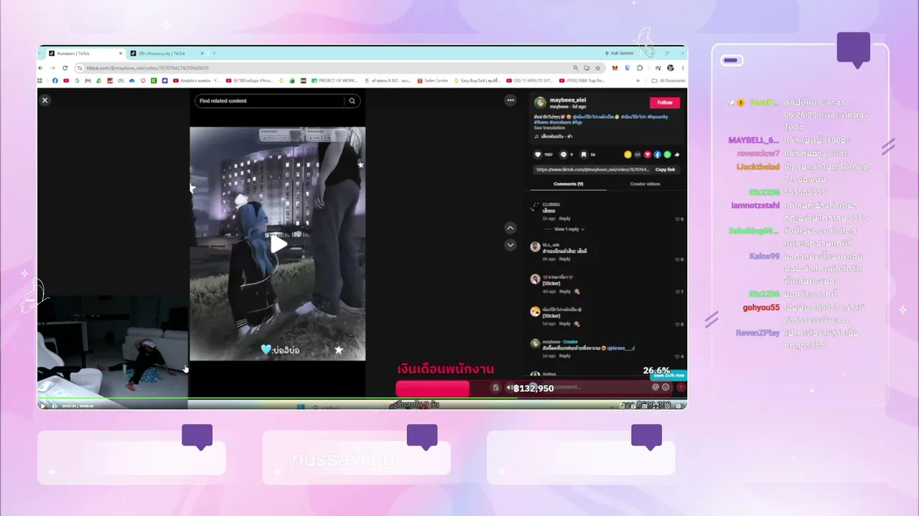
Task: Switch to the #wavevycity TikTok browser tab
Action: (x=166, y=53)
